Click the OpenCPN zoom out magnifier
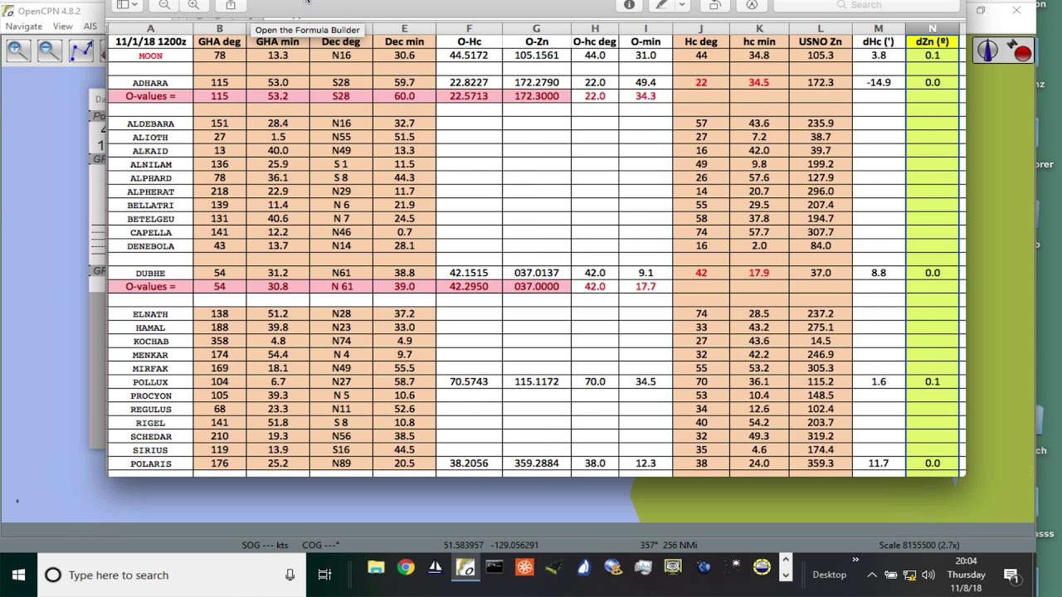The height and width of the screenshot is (597, 1062). pyautogui.click(x=49, y=51)
